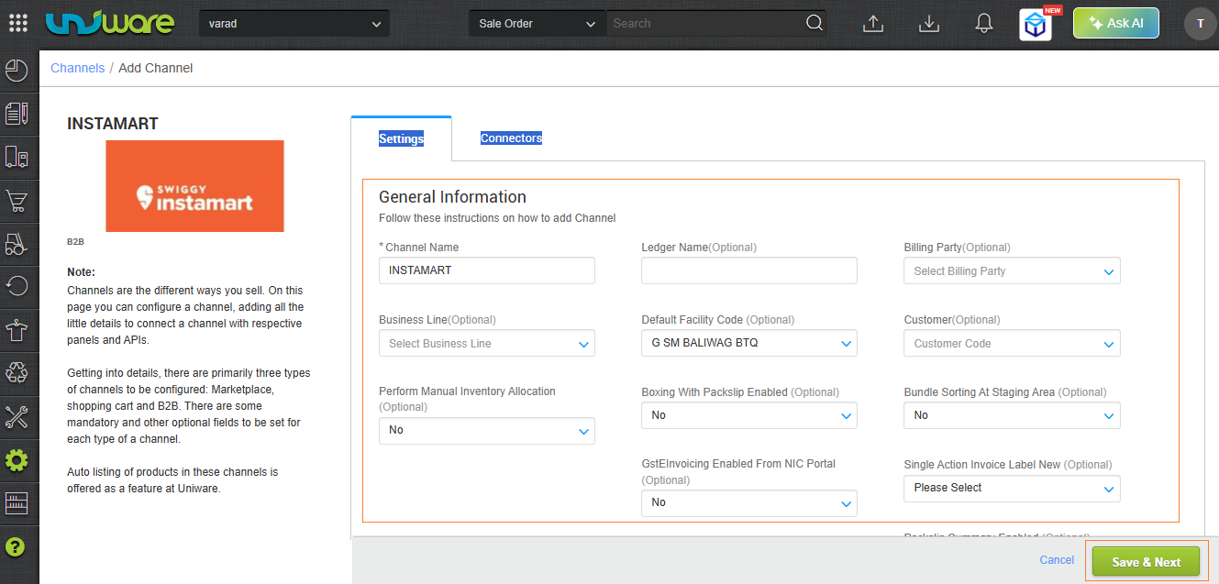Open the green help question mark icon
The image size is (1219, 584).
pyautogui.click(x=16, y=547)
